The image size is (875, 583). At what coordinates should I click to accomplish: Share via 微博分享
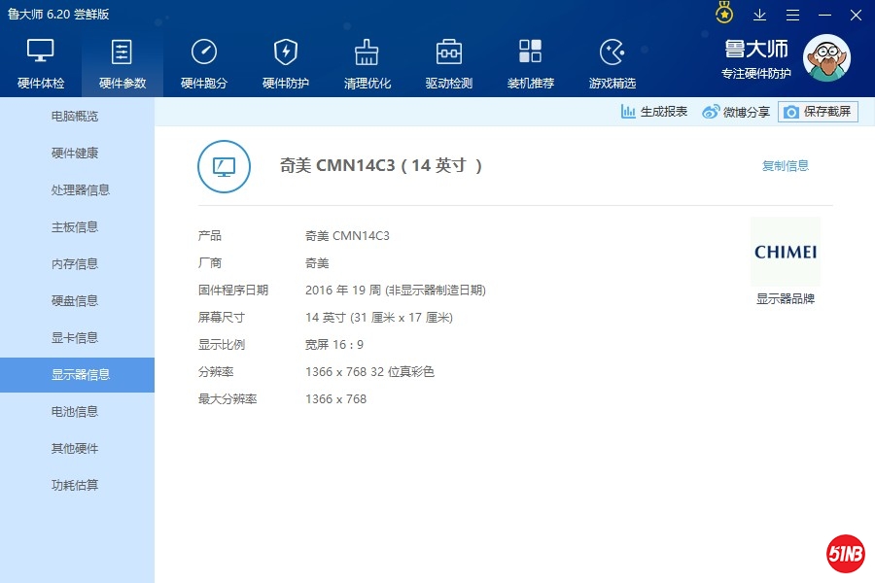pos(736,112)
